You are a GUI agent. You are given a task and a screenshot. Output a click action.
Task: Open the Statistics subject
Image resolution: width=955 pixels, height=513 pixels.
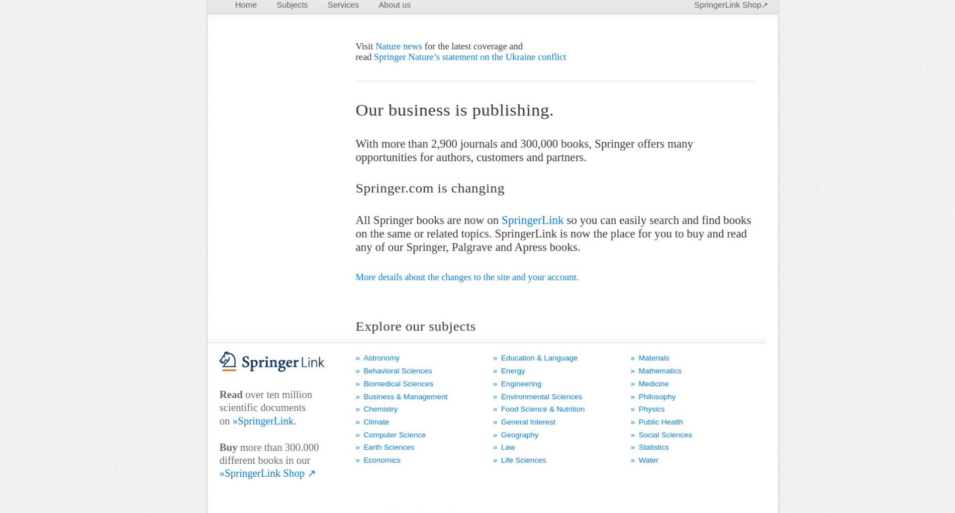pyautogui.click(x=653, y=447)
